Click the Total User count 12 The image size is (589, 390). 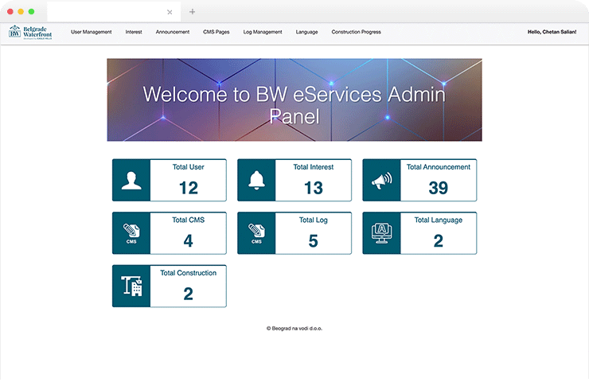coord(189,188)
